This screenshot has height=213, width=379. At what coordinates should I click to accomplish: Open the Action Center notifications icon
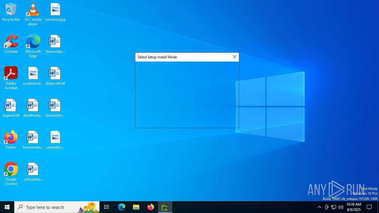point(369,207)
